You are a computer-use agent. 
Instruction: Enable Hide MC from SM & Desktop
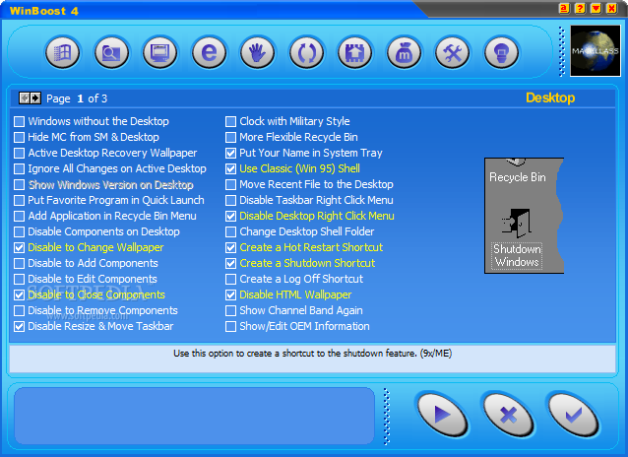click(20, 137)
